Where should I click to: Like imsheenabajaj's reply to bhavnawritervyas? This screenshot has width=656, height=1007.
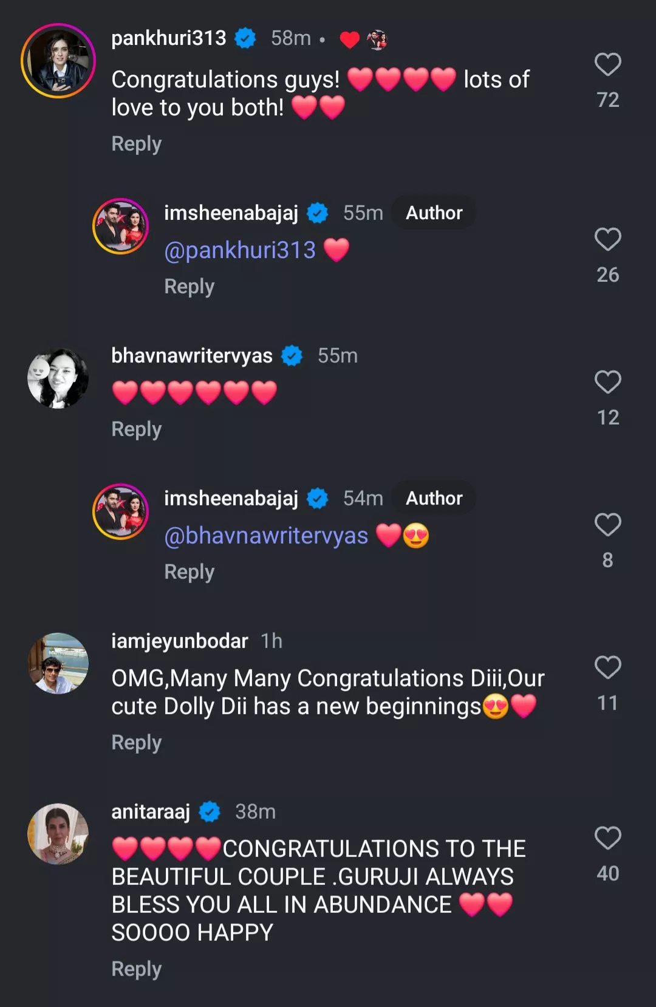[607, 525]
